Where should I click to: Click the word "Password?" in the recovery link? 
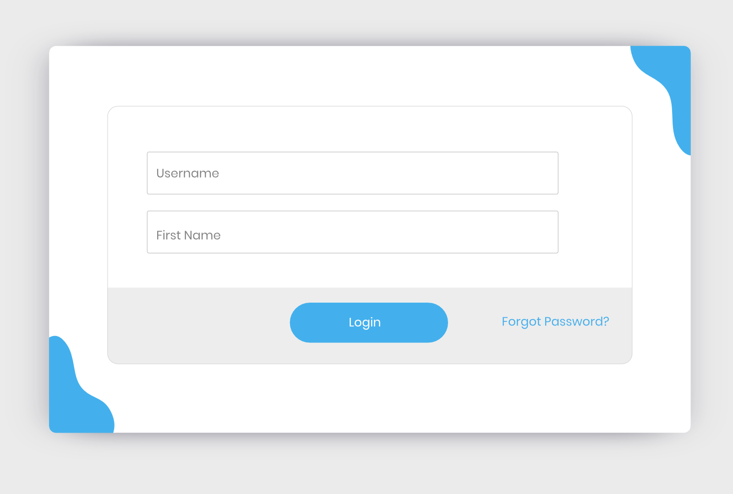577,321
